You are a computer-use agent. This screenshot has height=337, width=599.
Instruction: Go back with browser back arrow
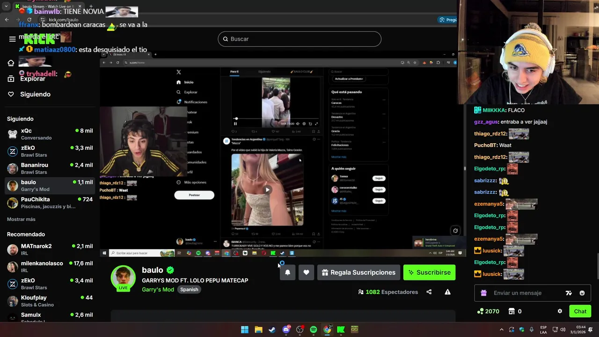point(7,20)
